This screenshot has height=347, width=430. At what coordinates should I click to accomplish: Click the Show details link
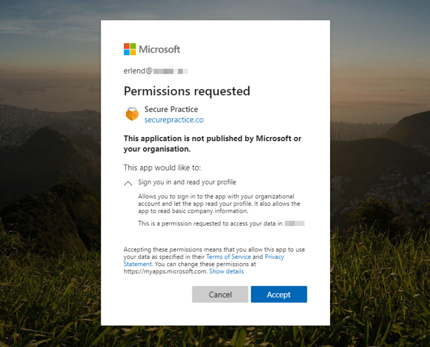click(x=226, y=271)
